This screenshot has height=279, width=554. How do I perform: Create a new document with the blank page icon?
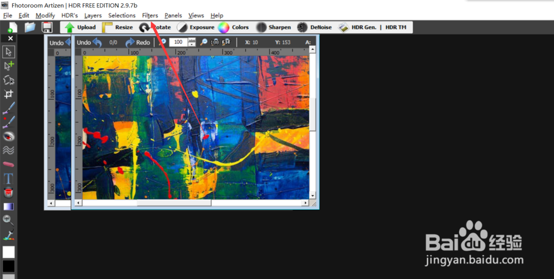pos(12,27)
